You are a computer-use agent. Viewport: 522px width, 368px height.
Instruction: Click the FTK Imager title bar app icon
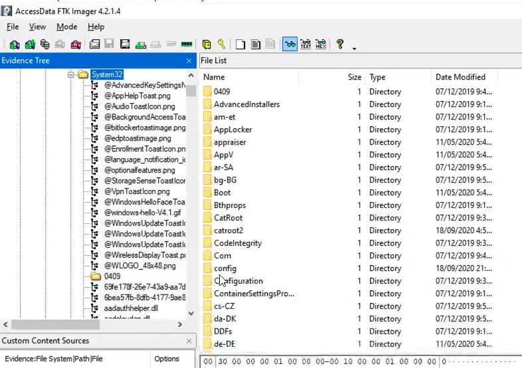tap(7, 11)
